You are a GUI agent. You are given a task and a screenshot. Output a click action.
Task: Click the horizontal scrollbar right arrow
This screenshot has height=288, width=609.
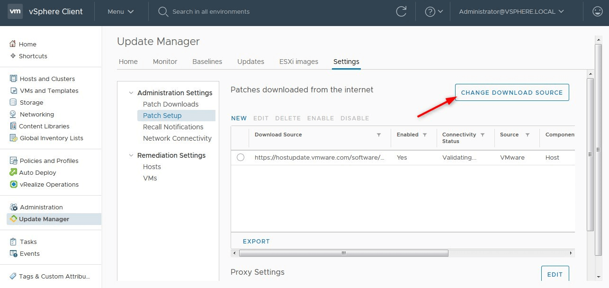click(572, 253)
